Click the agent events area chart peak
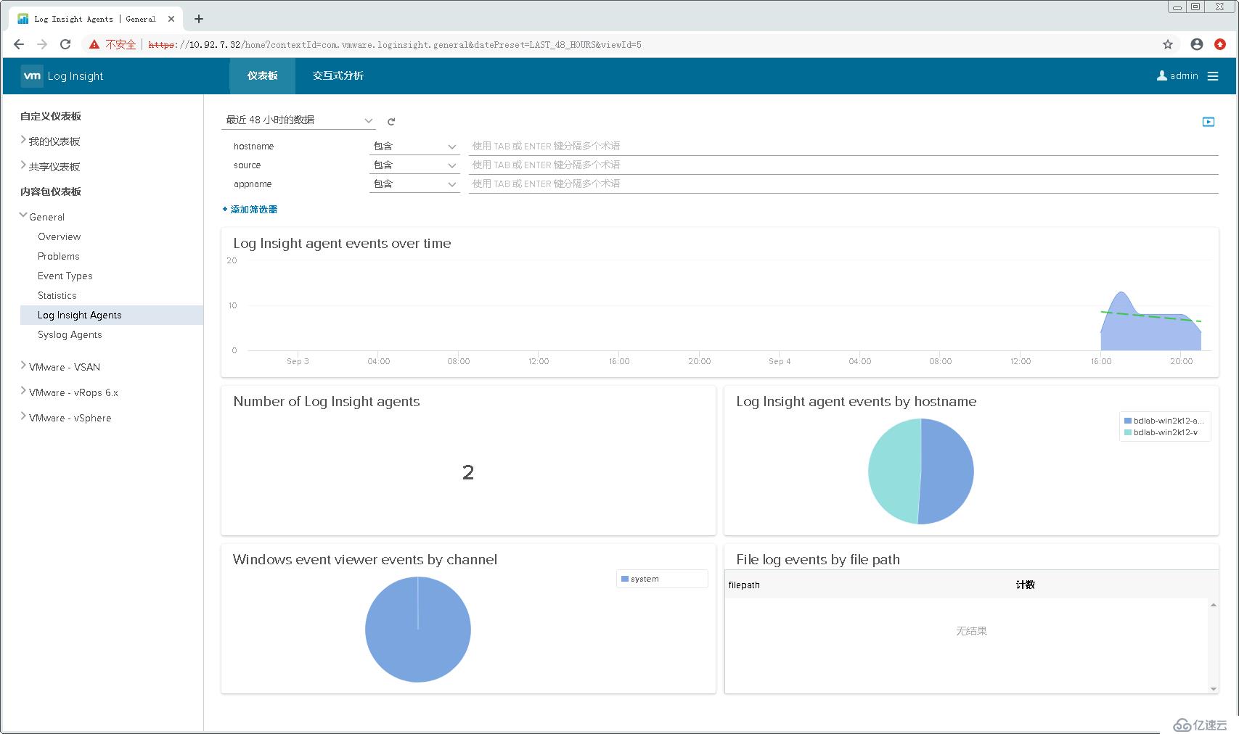 click(1122, 293)
